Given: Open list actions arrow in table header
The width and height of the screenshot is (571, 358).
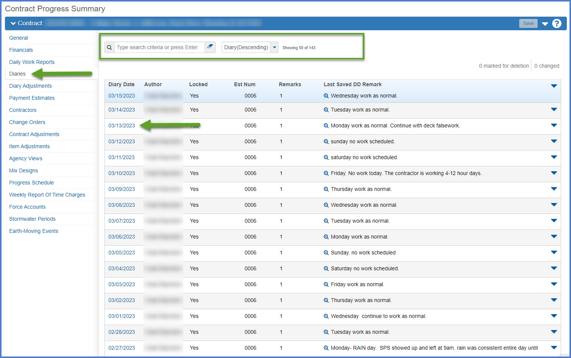Looking at the screenshot, I should (x=554, y=86).
